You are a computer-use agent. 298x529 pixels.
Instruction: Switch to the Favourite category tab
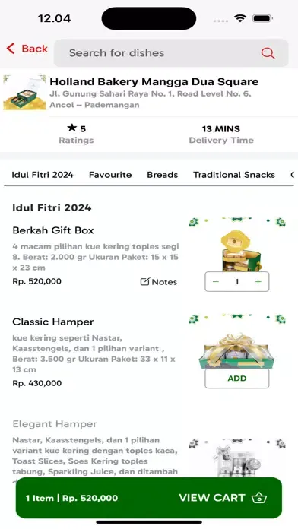(110, 175)
